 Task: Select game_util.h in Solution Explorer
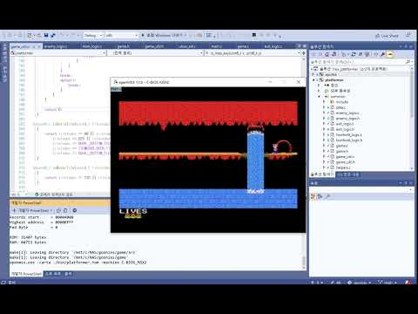[346, 162]
